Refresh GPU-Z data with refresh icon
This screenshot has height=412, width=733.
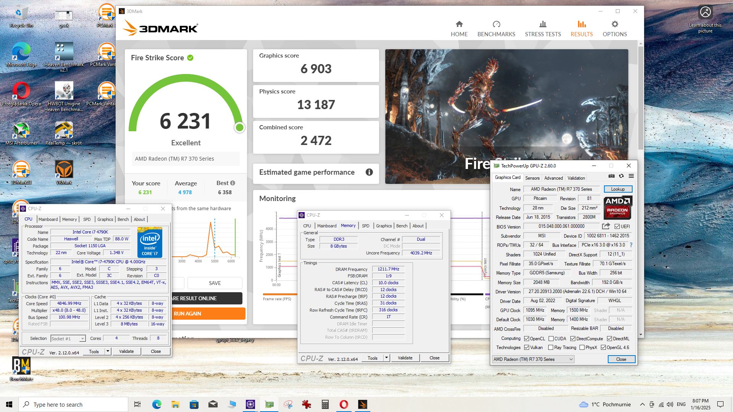[621, 176]
